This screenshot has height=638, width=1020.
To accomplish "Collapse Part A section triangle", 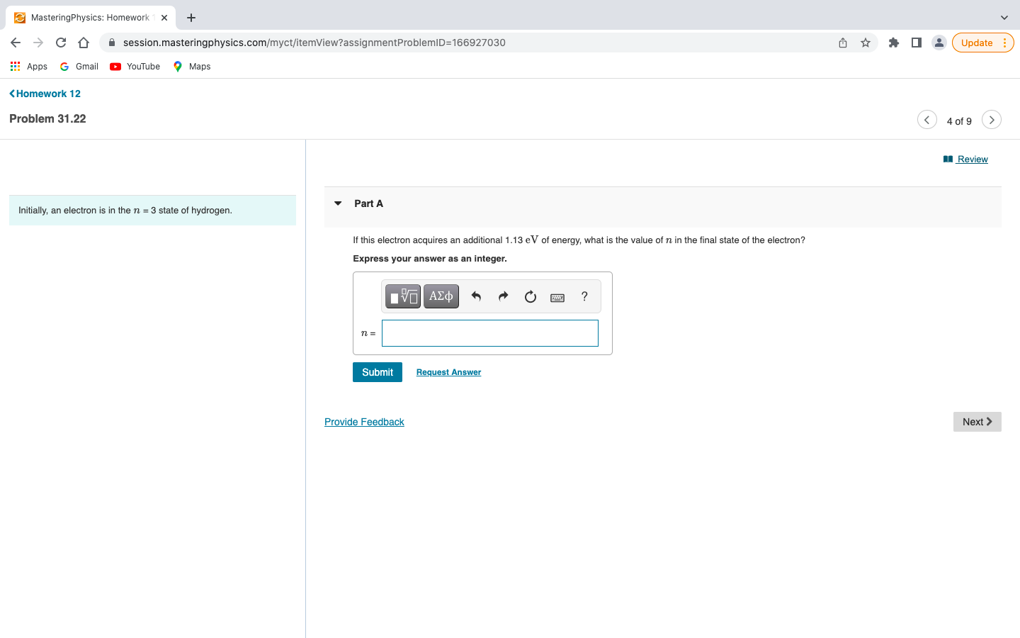I will click(339, 203).
